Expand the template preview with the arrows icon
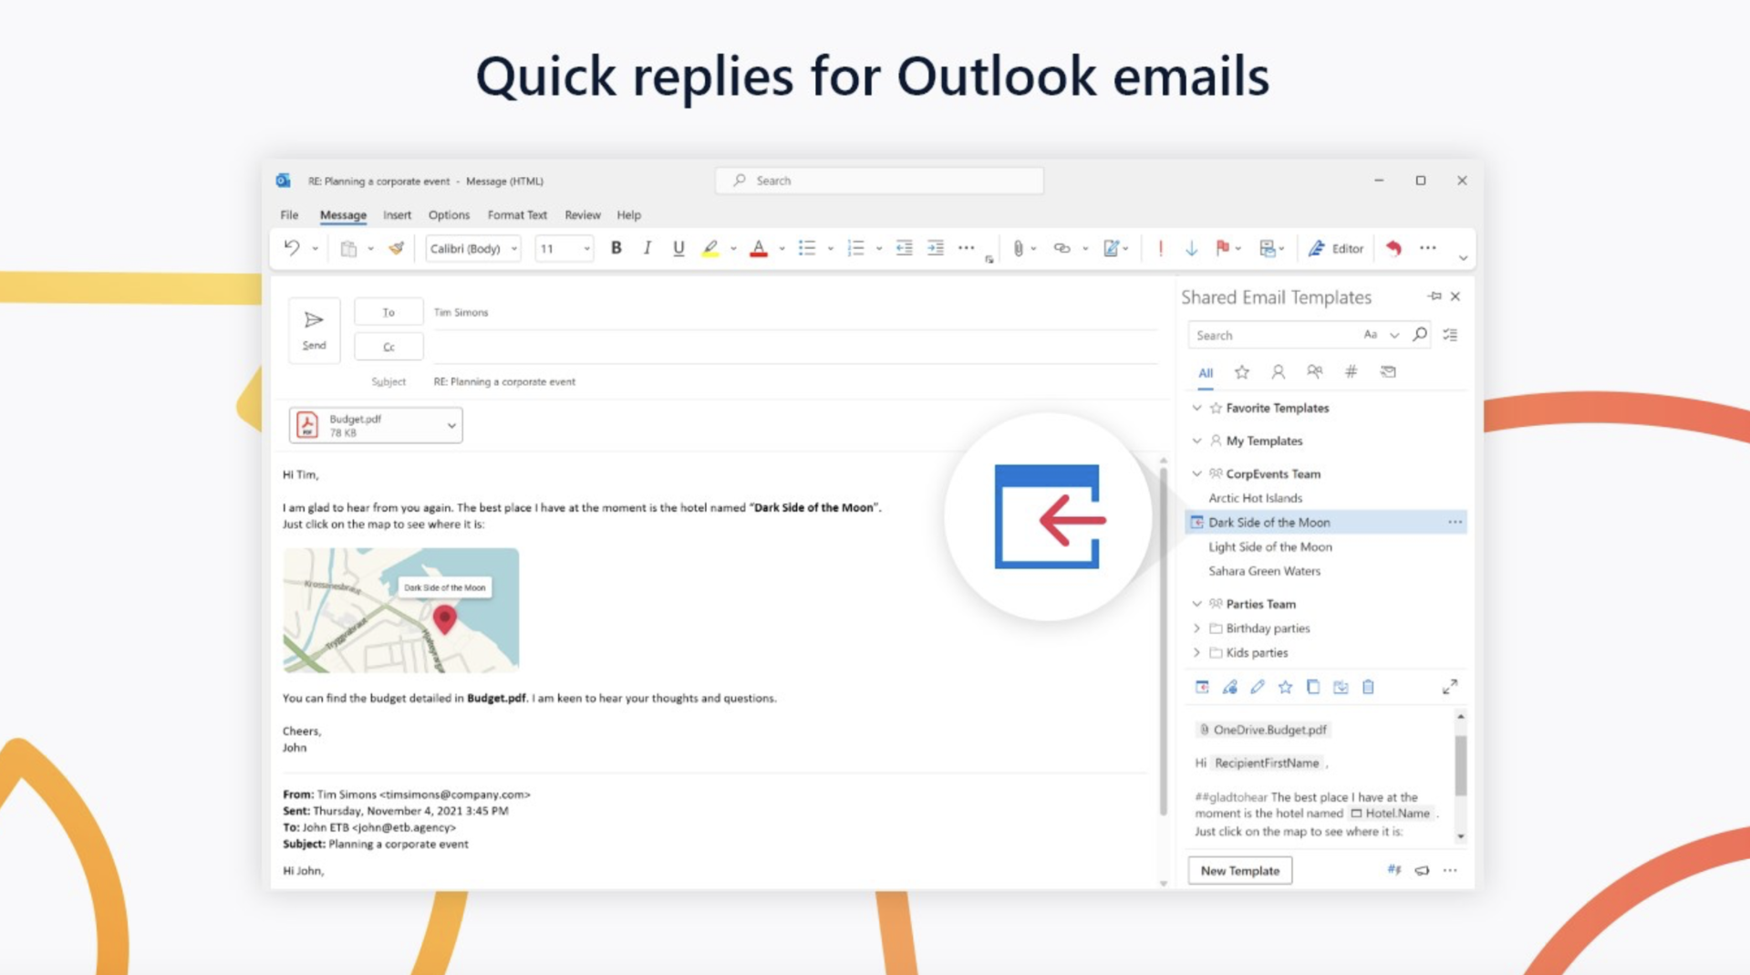 1449,687
